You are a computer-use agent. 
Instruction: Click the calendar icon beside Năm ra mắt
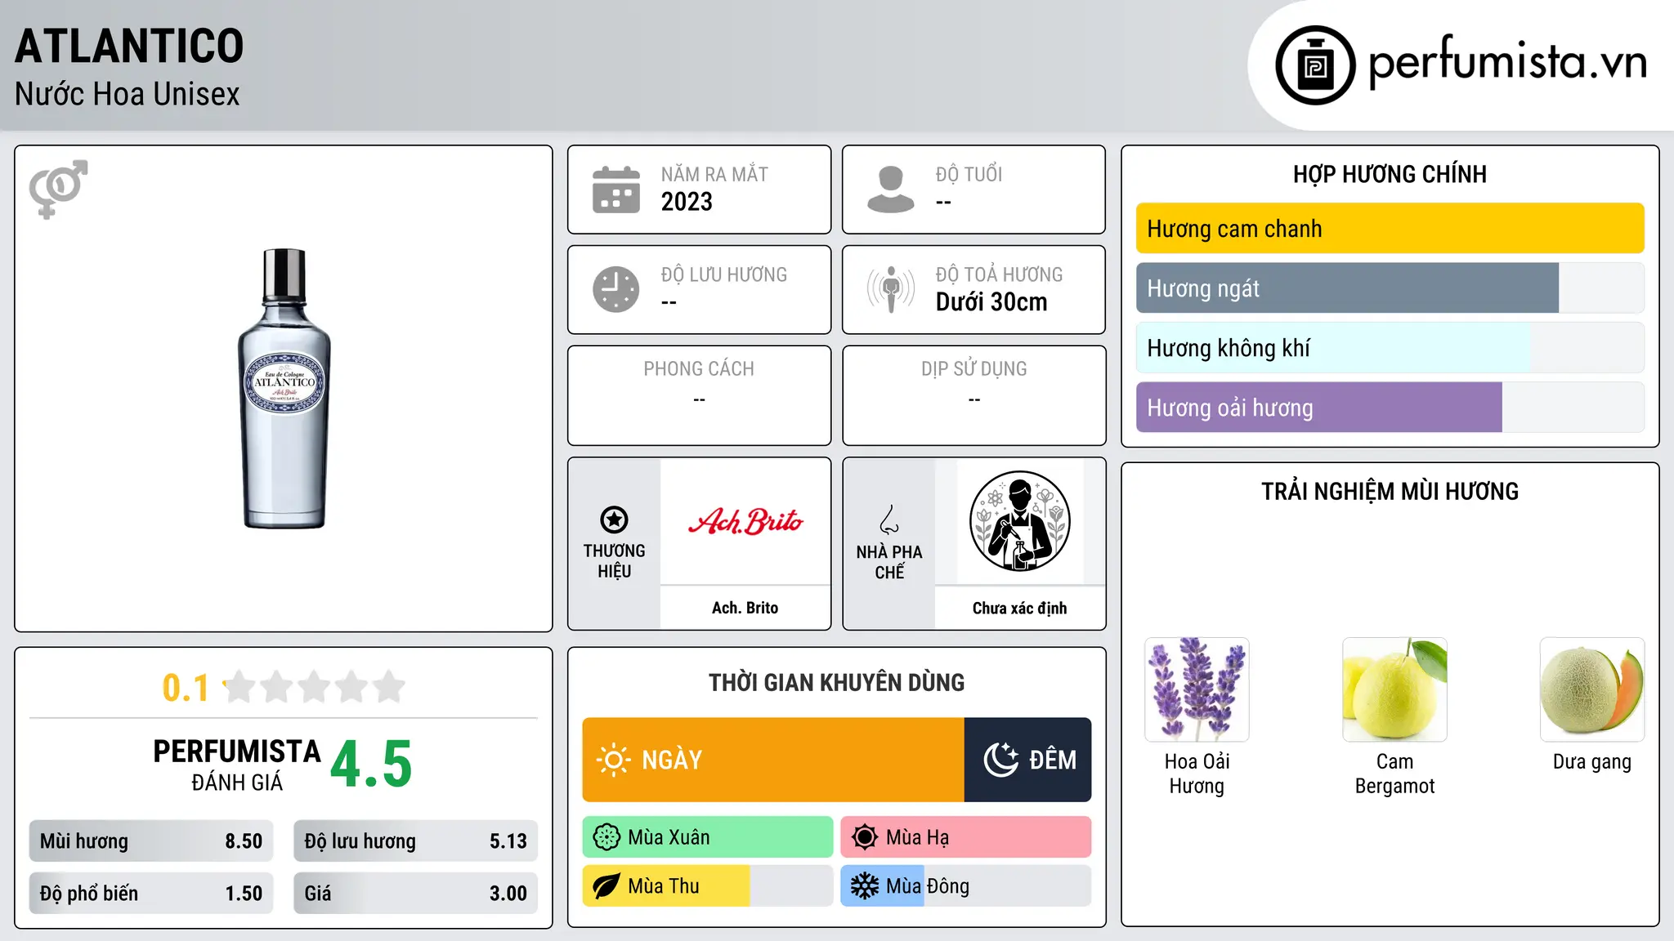tap(616, 190)
